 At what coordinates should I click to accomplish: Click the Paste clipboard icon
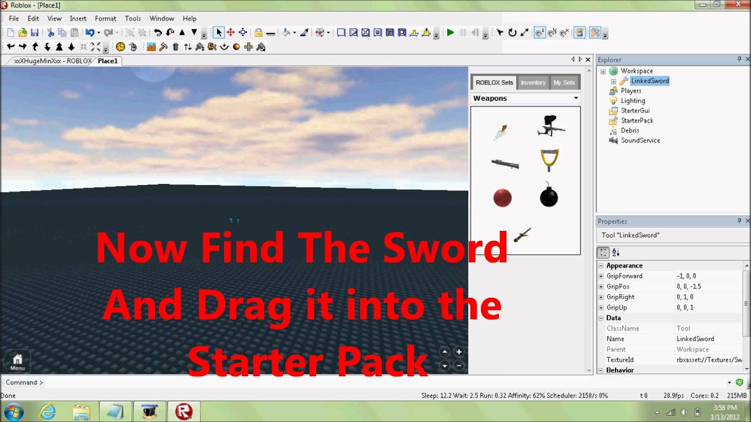(75, 33)
